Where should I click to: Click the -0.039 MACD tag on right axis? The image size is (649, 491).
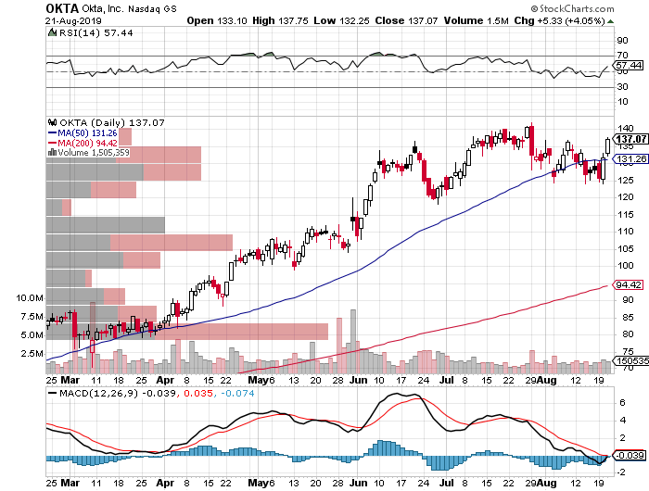coord(630,455)
